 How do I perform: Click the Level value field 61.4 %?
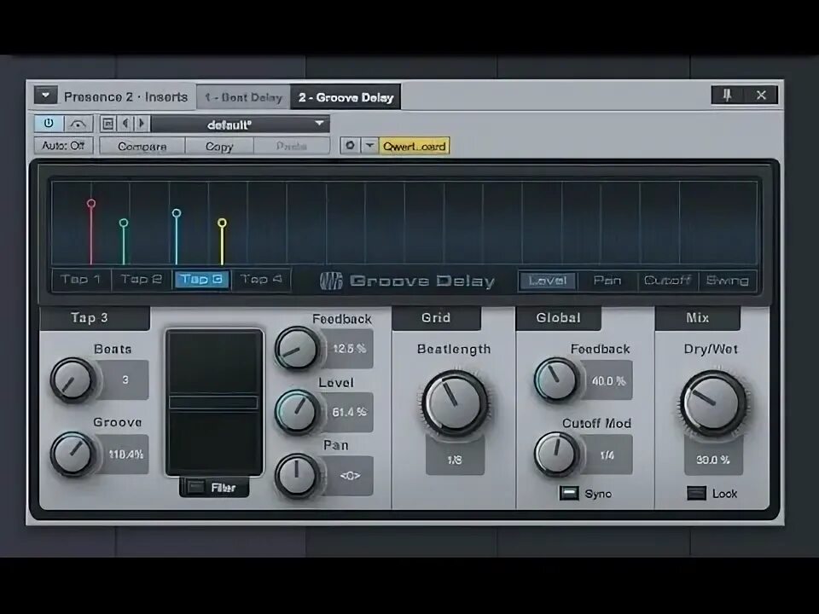[x=349, y=412]
